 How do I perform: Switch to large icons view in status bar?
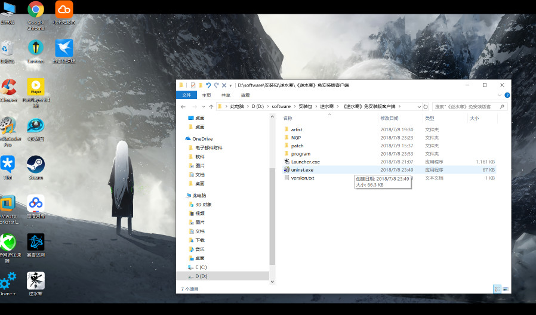coord(506,289)
